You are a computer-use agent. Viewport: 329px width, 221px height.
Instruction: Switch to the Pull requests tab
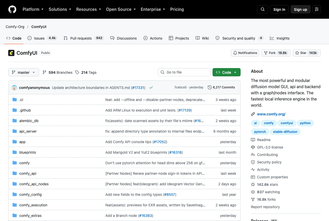84,38
